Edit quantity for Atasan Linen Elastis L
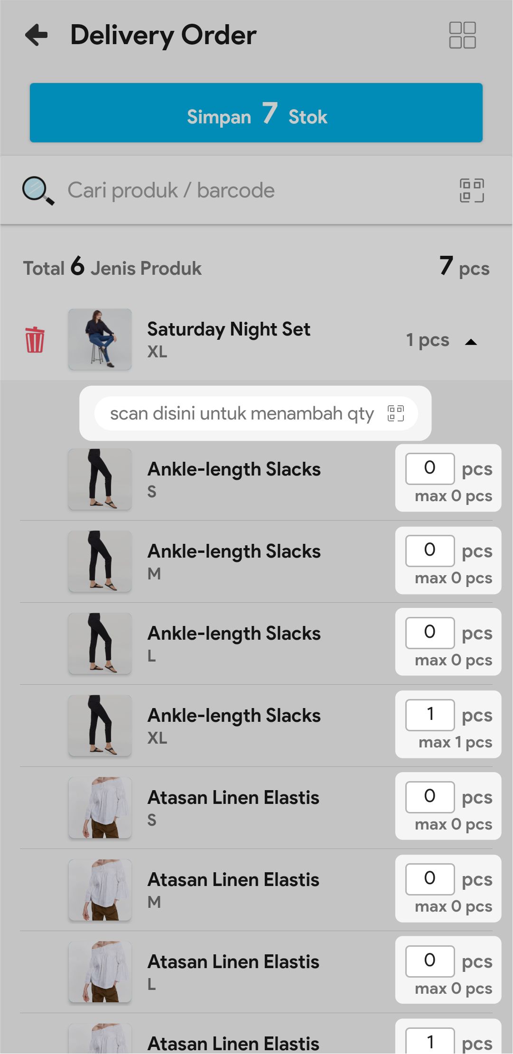This screenshot has width=513, height=1054. (x=430, y=961)
